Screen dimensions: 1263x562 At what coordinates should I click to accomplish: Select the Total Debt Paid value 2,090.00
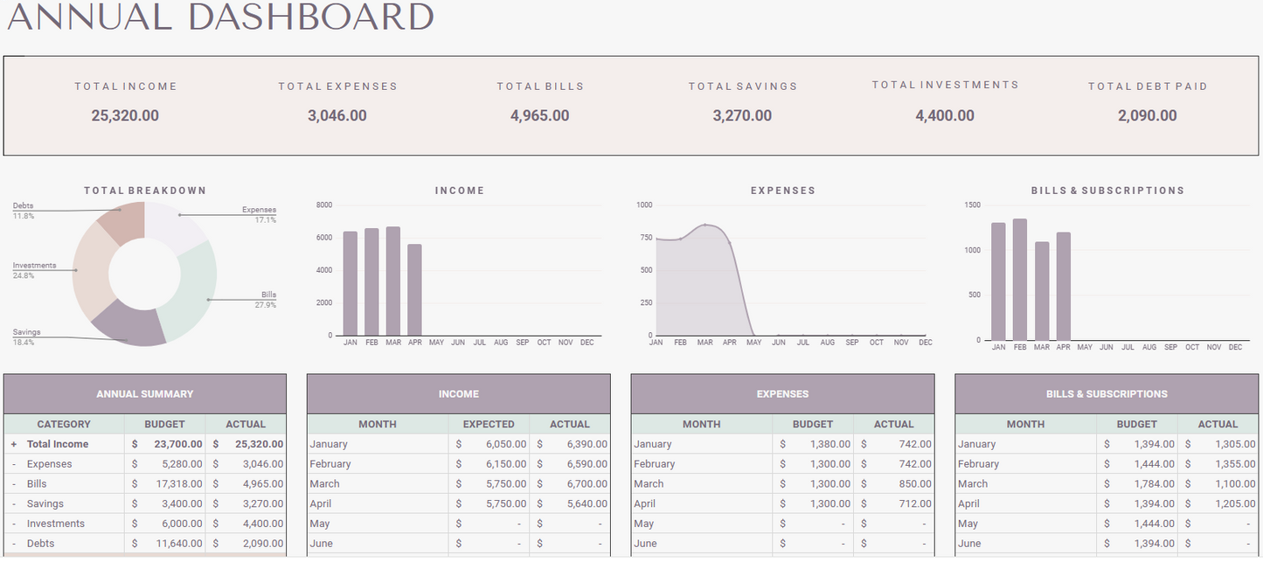click(x=1148, y=115)
